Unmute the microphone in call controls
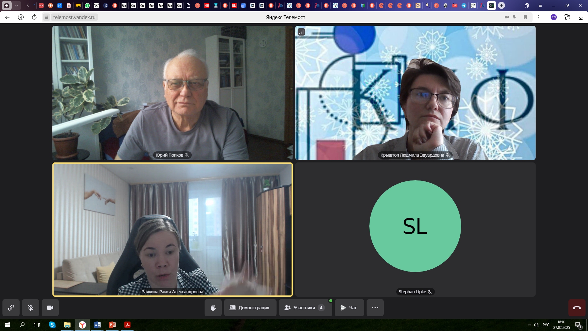This screenshot has width=588, height=331. 31,308
